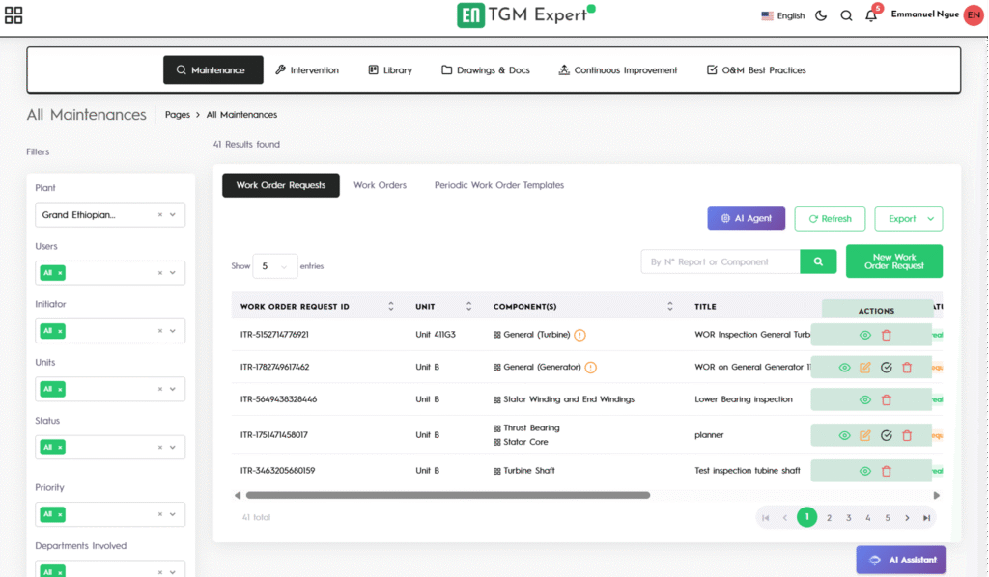
Task: Expand the Plant filter dropdown
Action: coord(173,215)
